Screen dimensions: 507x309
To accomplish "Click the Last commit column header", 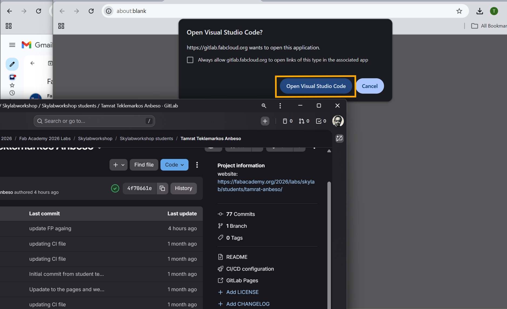I will pos(44,214).
